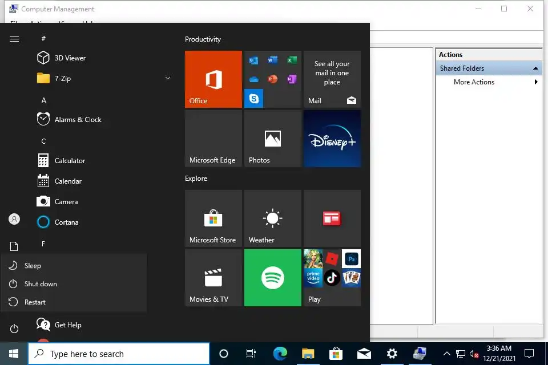
Task: Open the taskbar clock and date
Action: (x=499, y=354)
